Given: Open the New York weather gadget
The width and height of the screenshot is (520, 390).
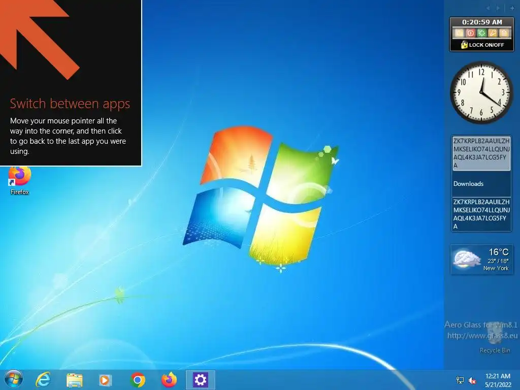Looking at the screenshot, I should coord(481,259).
